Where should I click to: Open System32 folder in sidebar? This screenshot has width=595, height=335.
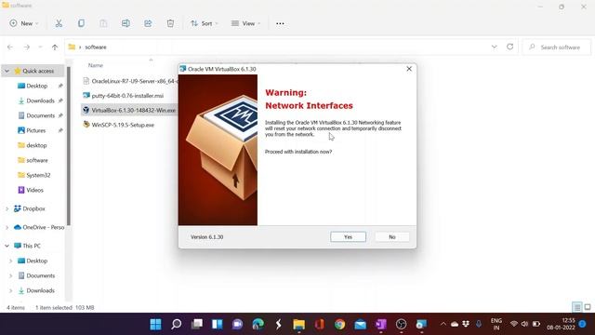38,175
